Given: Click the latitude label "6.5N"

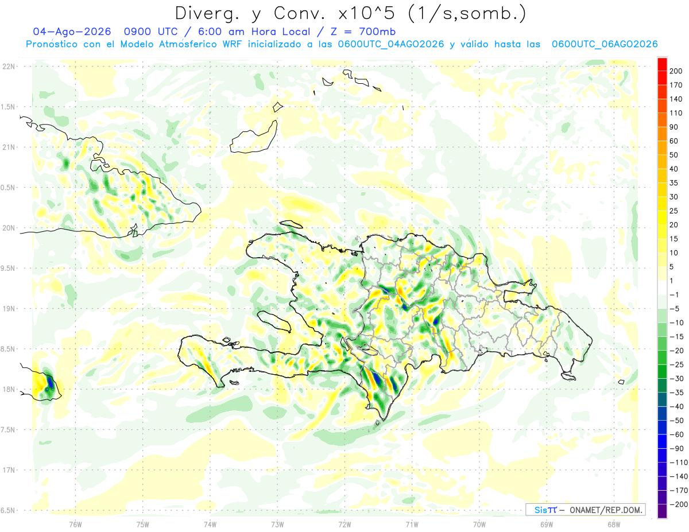Looking at the screenshot, I should pyautogui.click(x=9, y=510).
